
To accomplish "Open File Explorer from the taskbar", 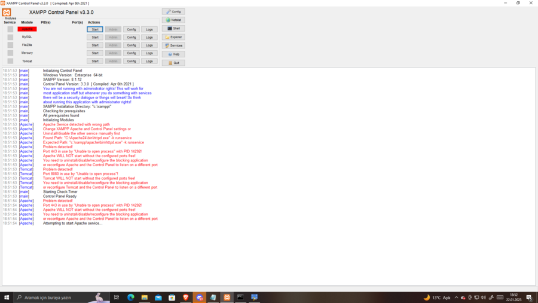I will tap(145, 298).
